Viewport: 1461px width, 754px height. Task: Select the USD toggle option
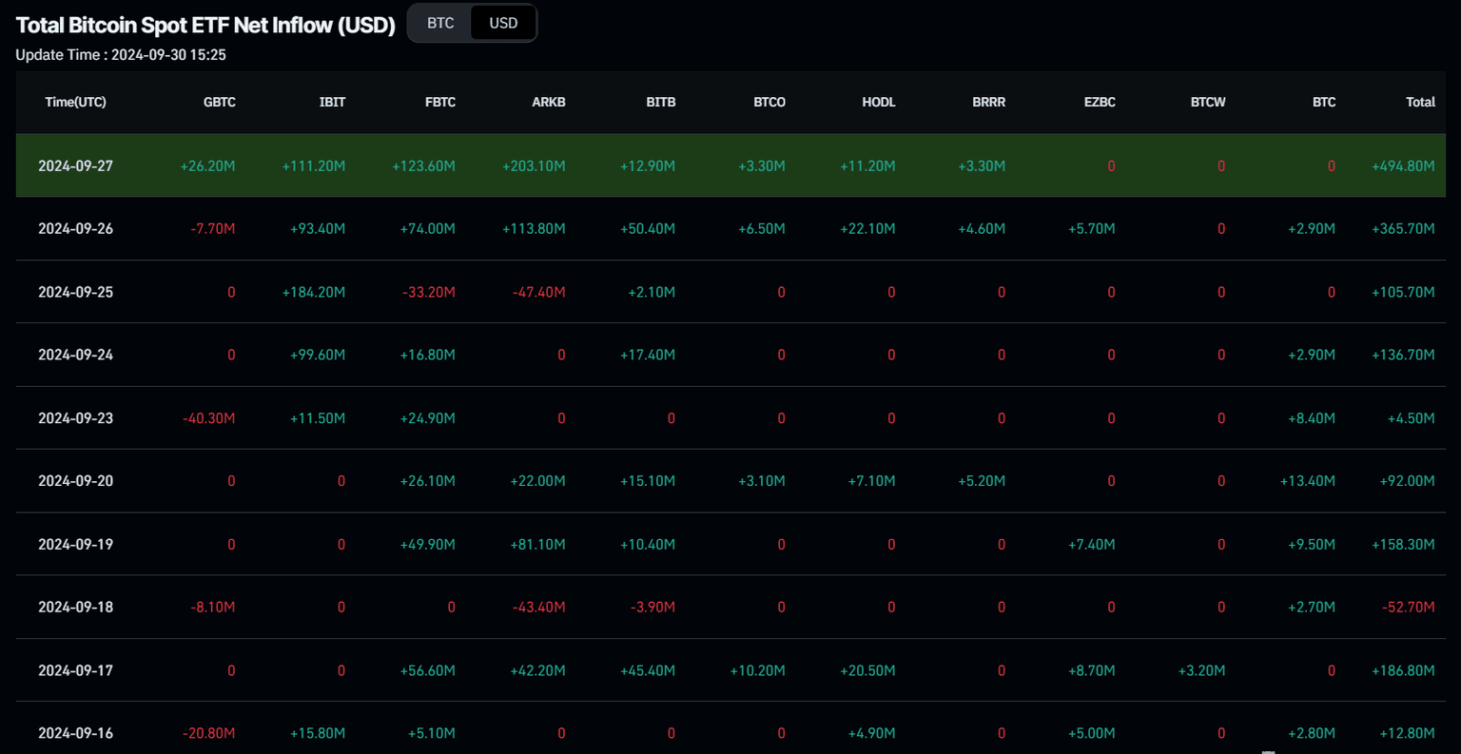click(503, 23)
